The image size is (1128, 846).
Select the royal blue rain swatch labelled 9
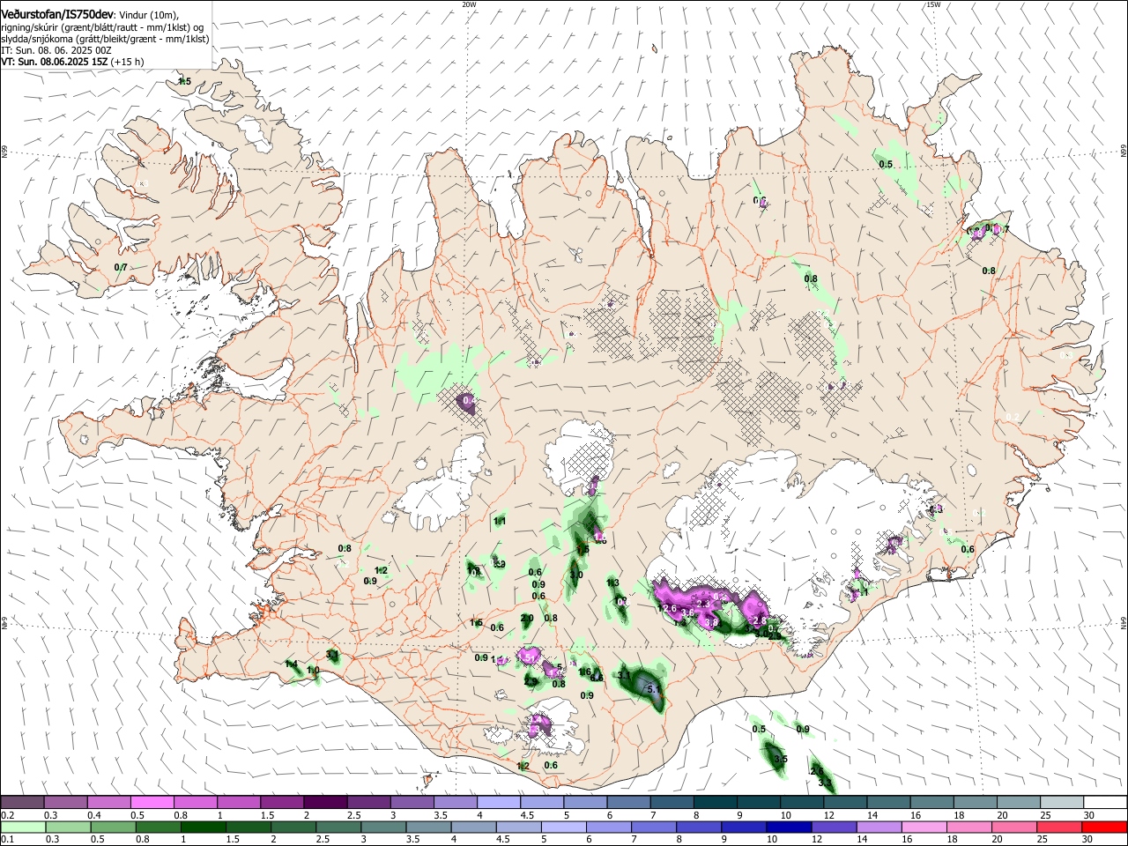tap(744, 827)
